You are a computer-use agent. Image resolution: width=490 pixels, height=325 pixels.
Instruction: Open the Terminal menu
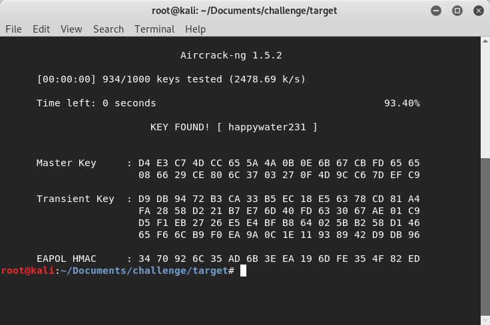point(154,29)
